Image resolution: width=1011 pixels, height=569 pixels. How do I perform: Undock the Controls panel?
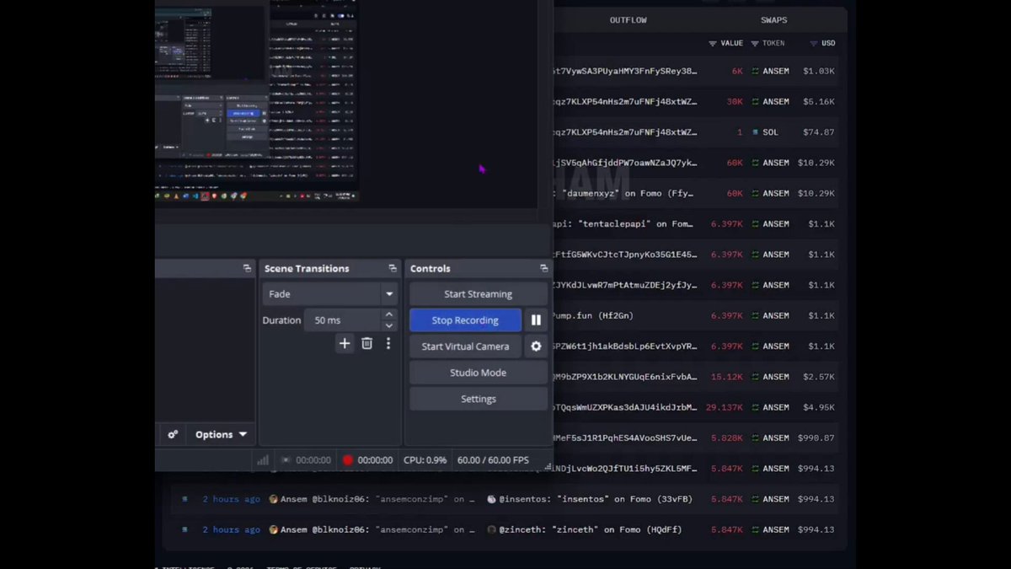[x=544, y=268]
